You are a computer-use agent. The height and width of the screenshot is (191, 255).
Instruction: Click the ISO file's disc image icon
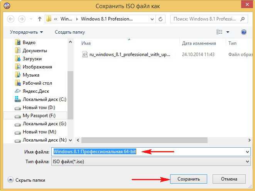pyautogui.click(x=85, y=54)
